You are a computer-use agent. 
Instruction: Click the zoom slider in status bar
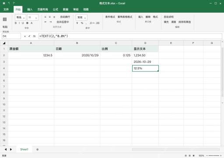(x=214, y=156)
